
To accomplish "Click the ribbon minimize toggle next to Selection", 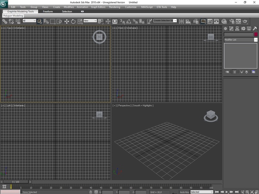I will click(82, 12).
